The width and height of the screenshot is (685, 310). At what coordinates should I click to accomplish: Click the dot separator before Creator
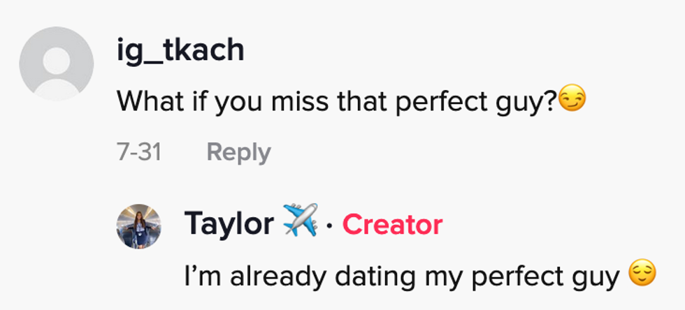pos(330,225)
